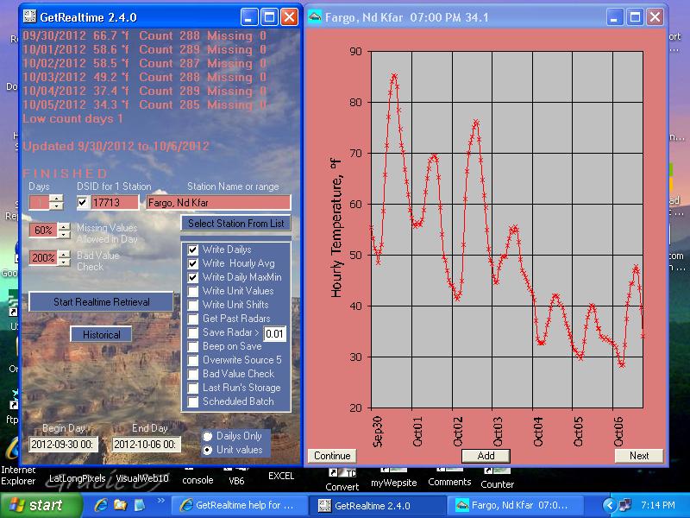Decrease Missing Values percent with down arrow
Screen dimensions: 690x518
coord(65,235)
